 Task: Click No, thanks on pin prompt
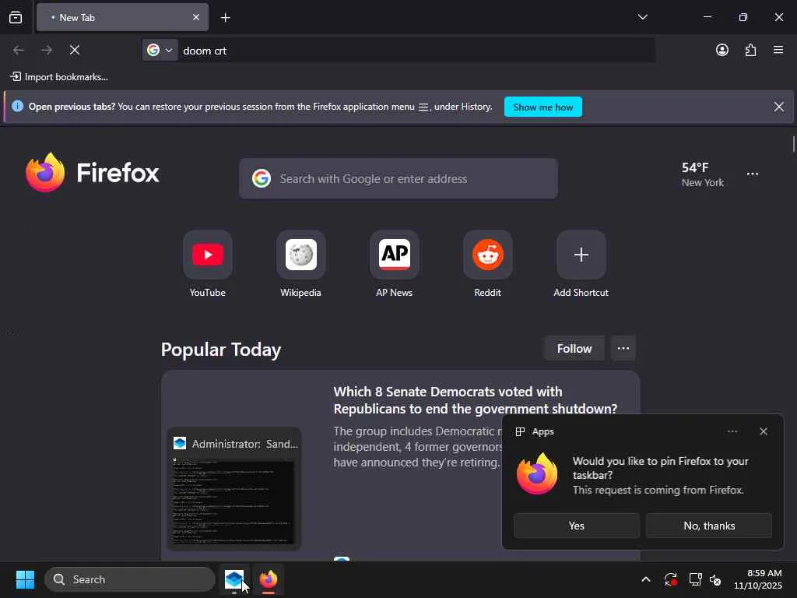pyautogui.click(x=709, y=526)
